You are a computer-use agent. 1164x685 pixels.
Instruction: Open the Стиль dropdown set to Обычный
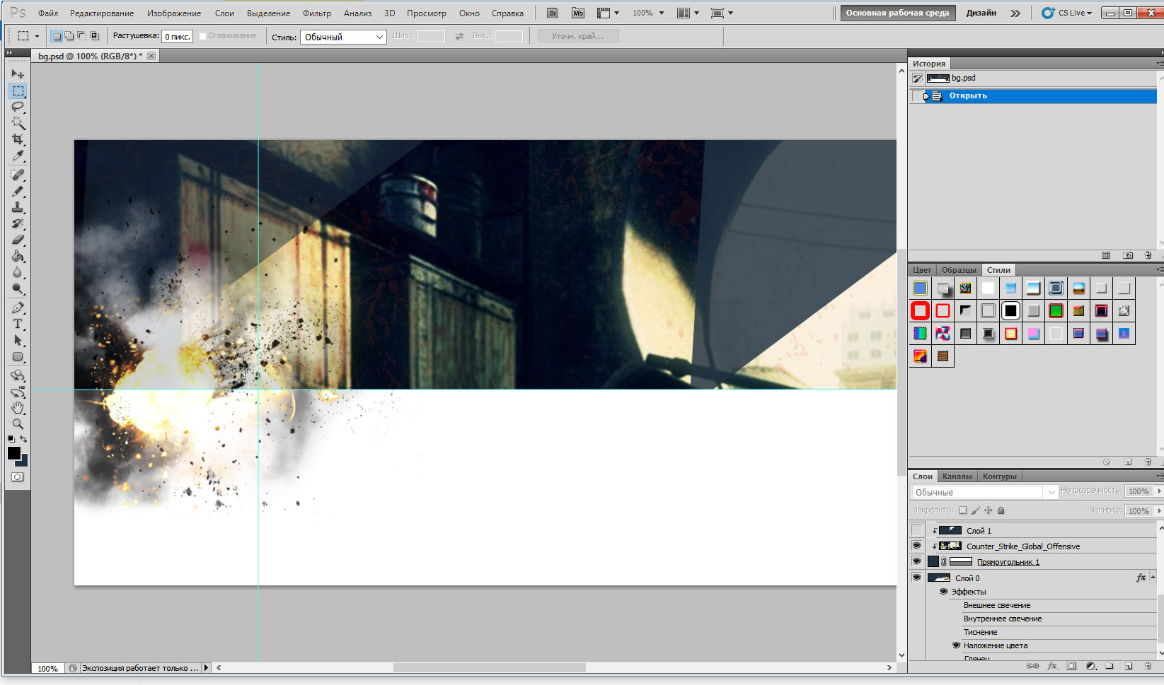click(343, 37)
